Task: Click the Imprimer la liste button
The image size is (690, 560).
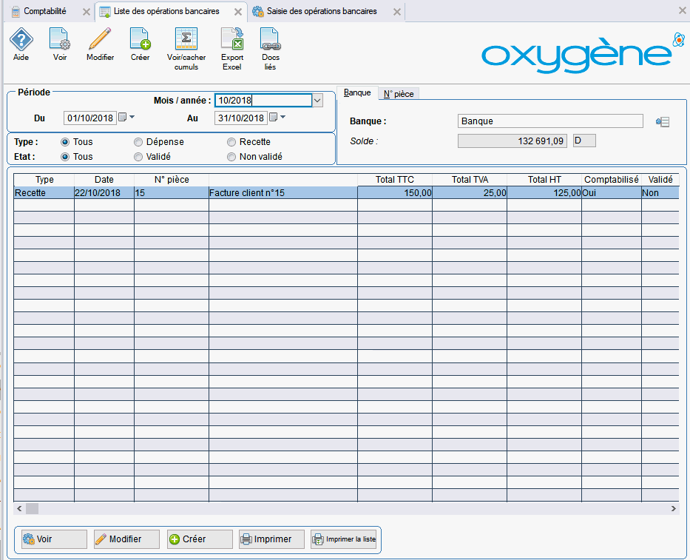Action: pos(344,539)
